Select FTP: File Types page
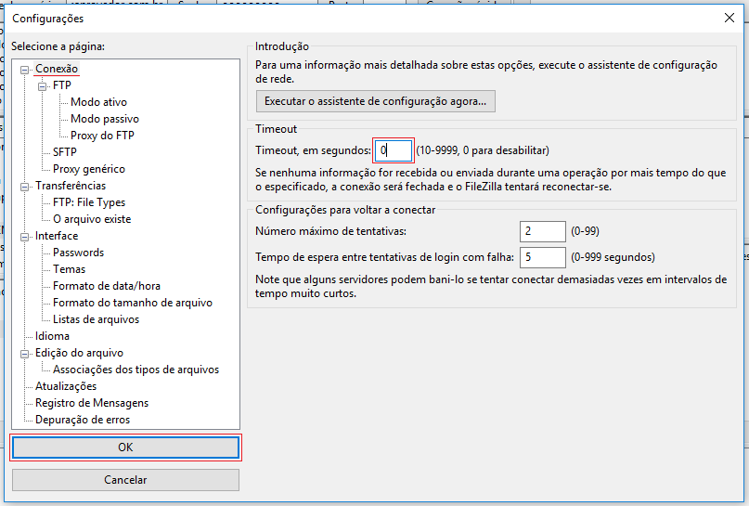Viewport: 749px width, 506px height. tap(88, 202)
